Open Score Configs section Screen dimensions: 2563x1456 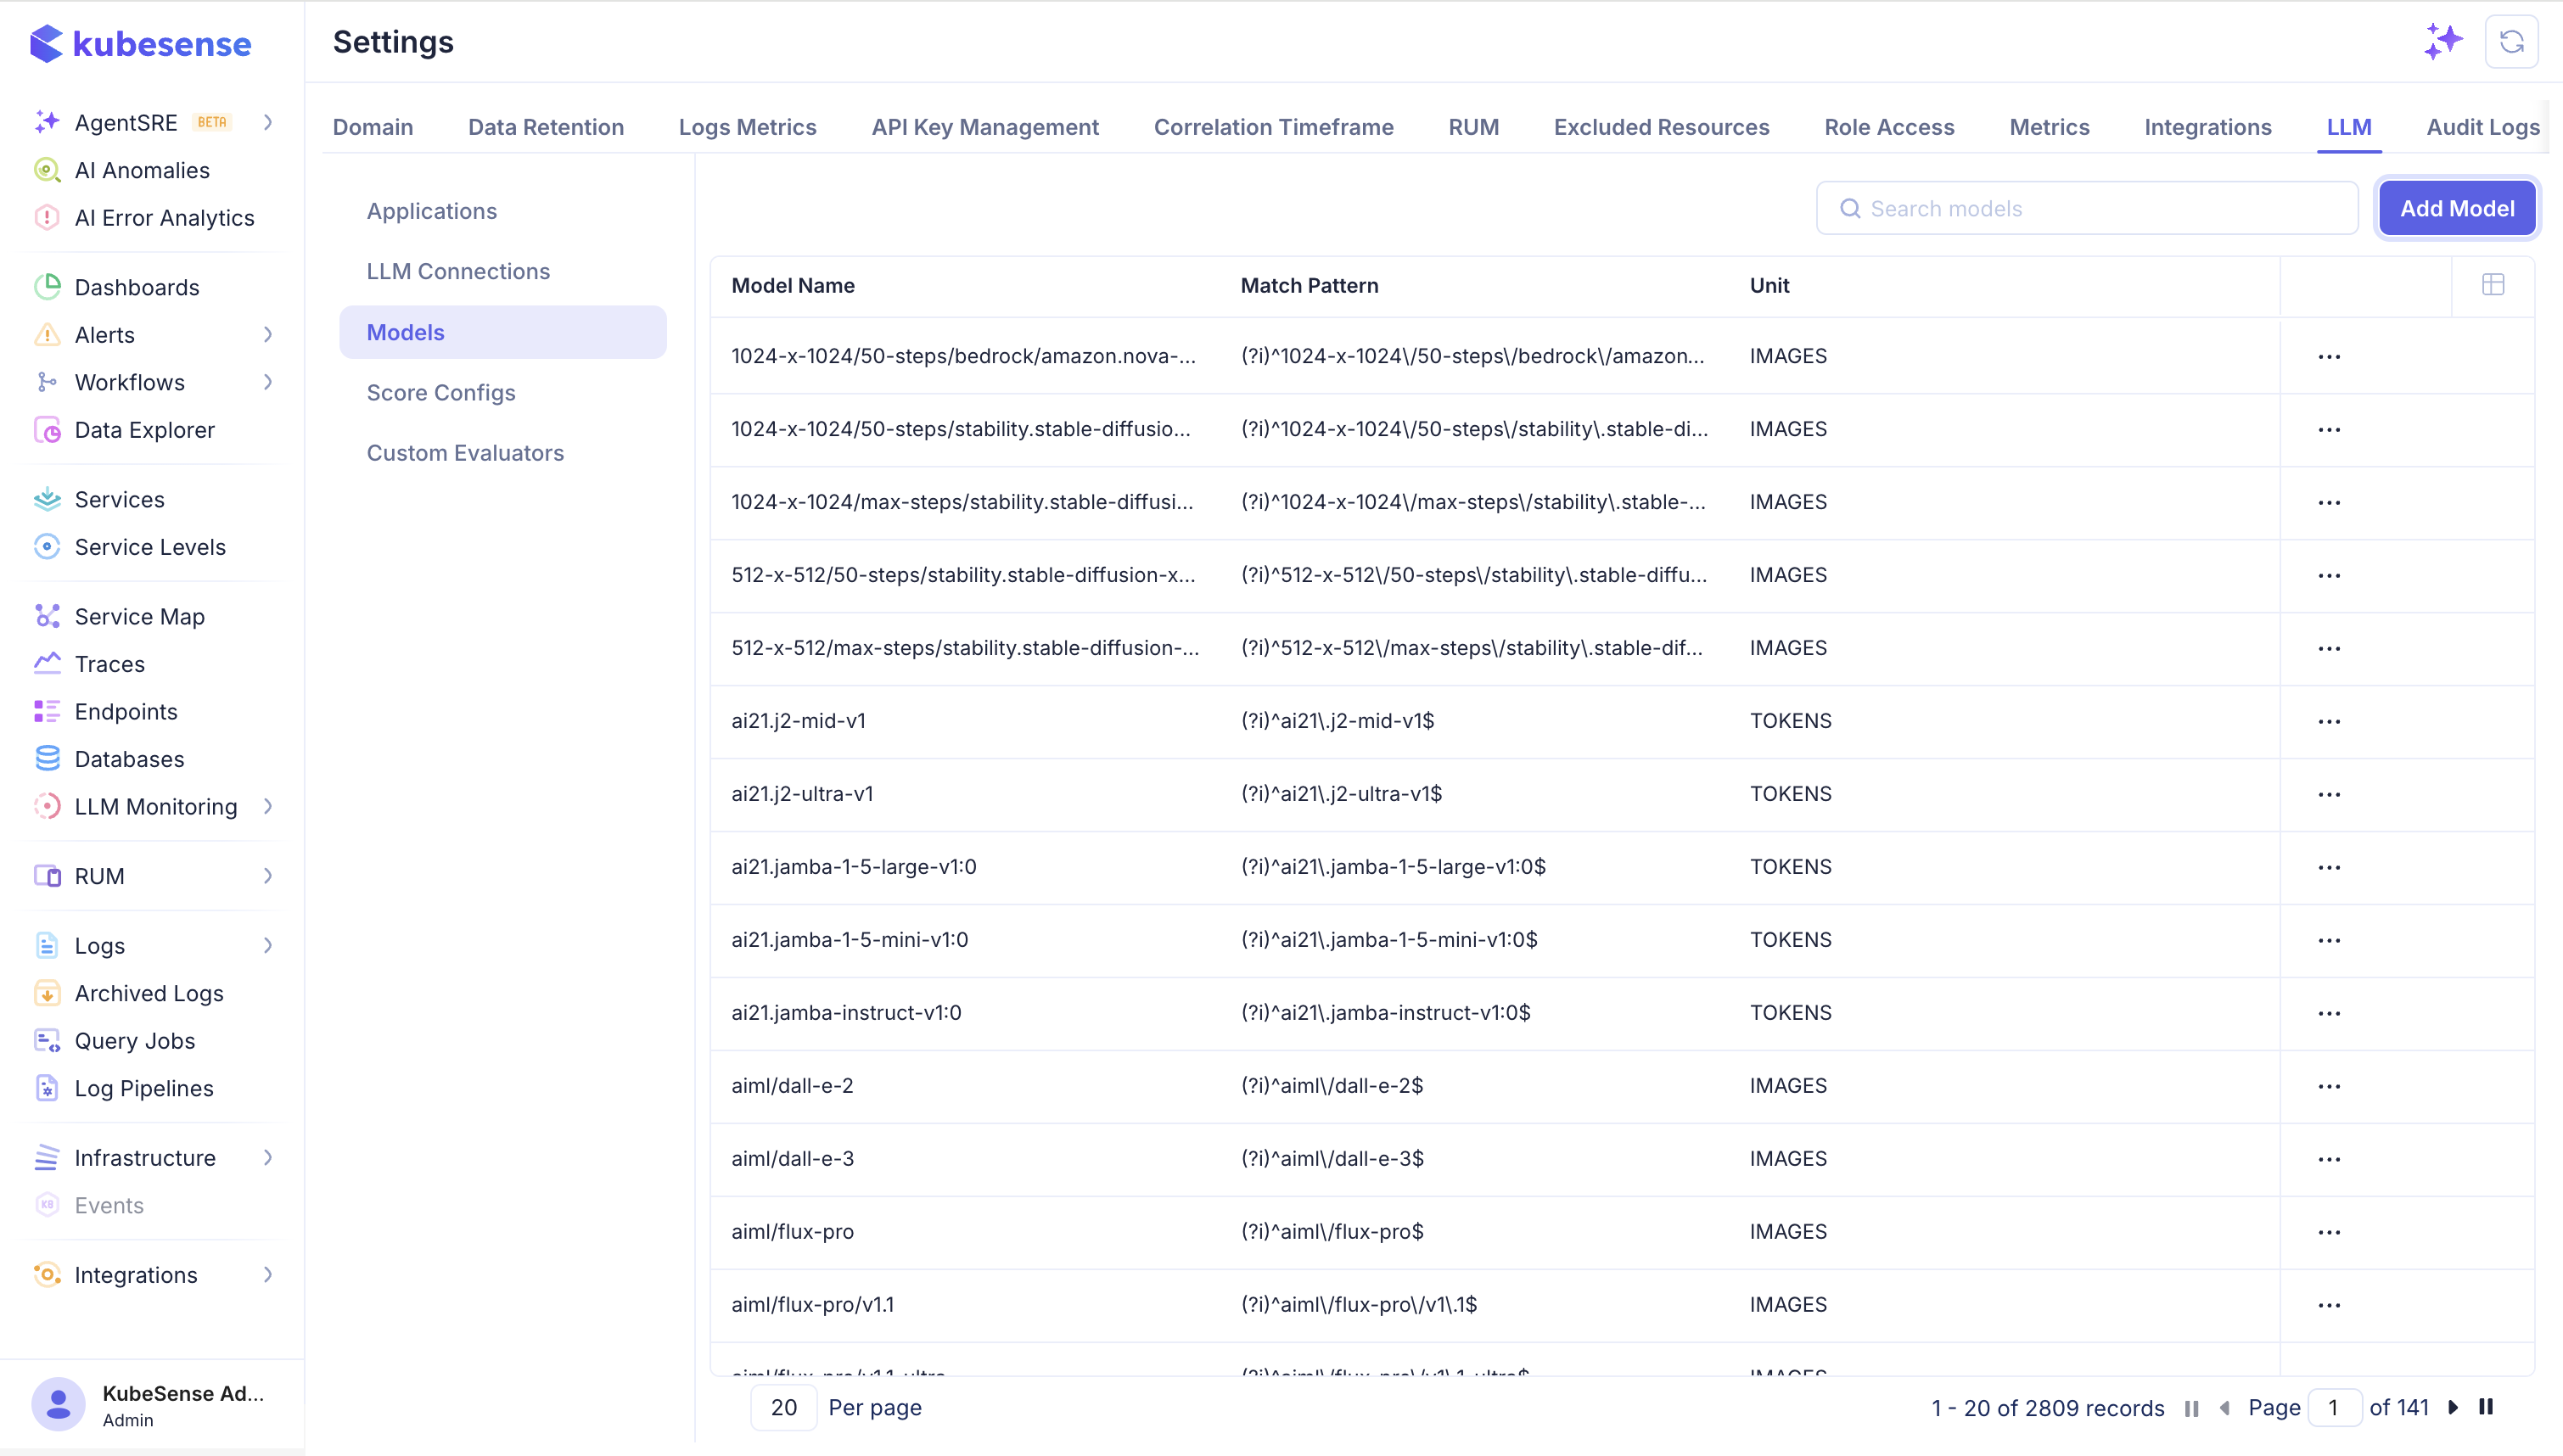tap(441, 392)
